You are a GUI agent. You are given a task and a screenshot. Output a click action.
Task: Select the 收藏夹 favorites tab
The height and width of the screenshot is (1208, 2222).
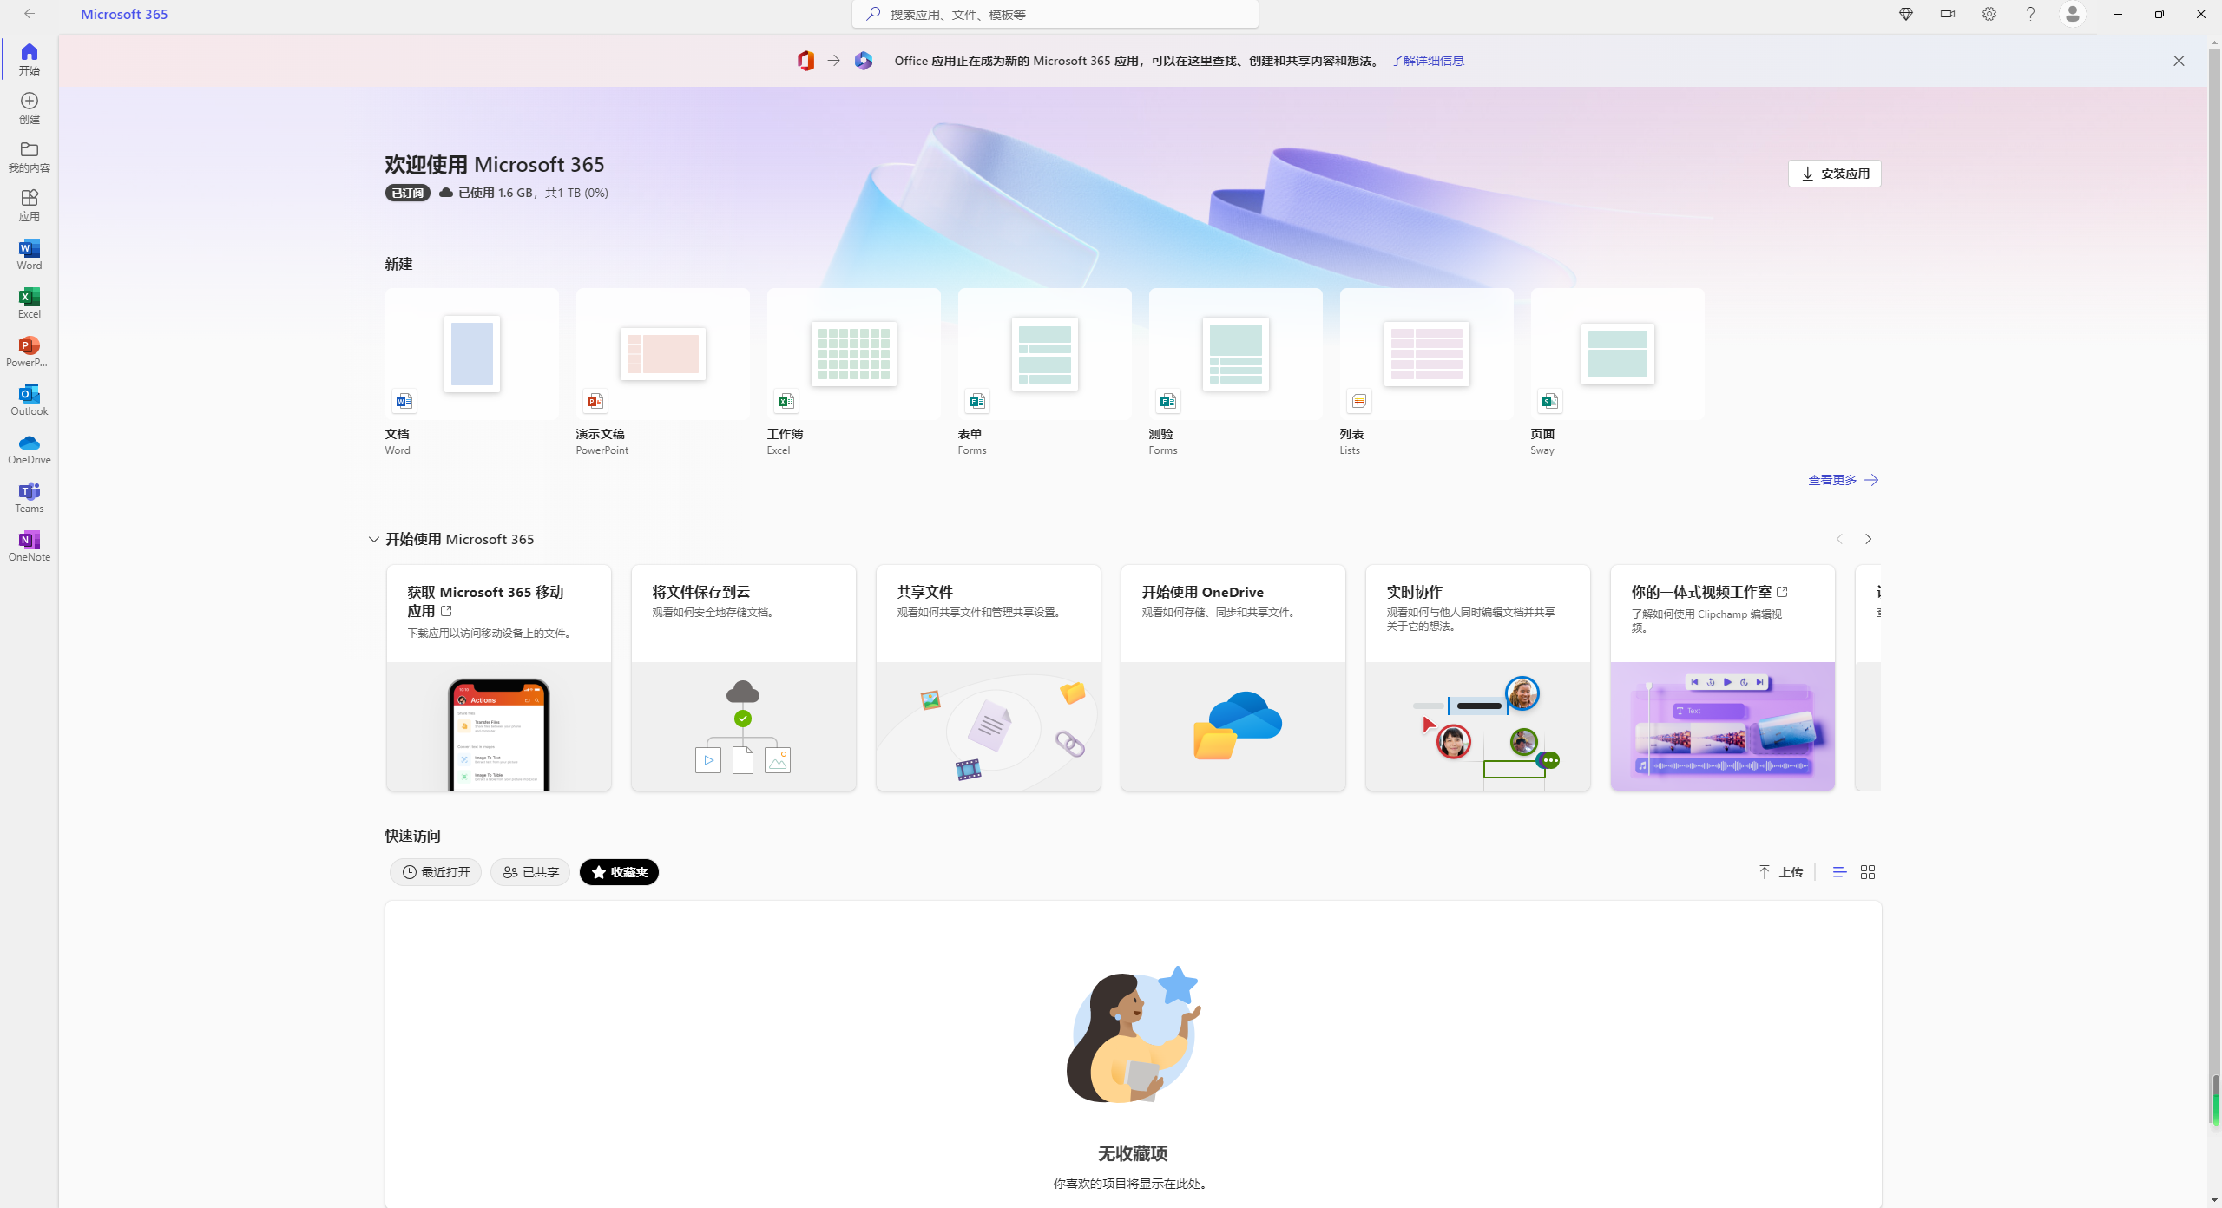pyautogui.click(x=617, y=872)
